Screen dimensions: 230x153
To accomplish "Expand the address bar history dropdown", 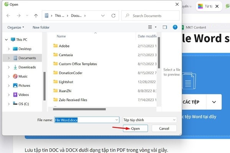I will (103, 16).
